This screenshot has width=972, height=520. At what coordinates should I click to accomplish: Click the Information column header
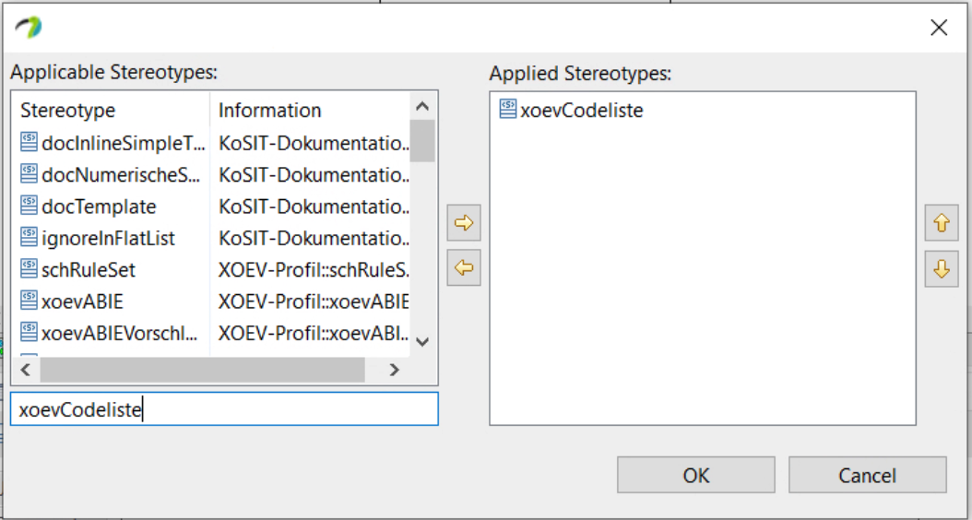tap(310, 111)
